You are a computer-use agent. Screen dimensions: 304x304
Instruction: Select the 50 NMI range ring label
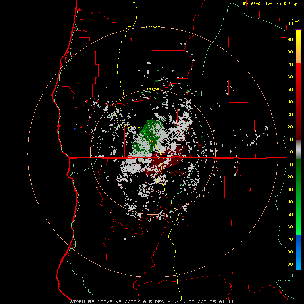(153, 90)
